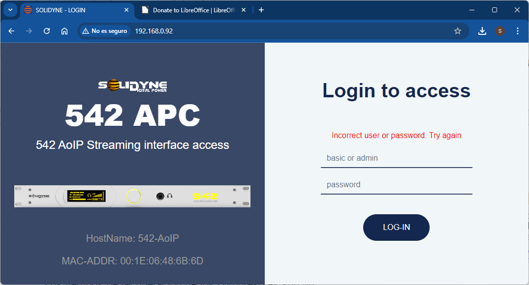Click the LOG-IN button
This screenshot has width=529, height=285.
point(396,228)
